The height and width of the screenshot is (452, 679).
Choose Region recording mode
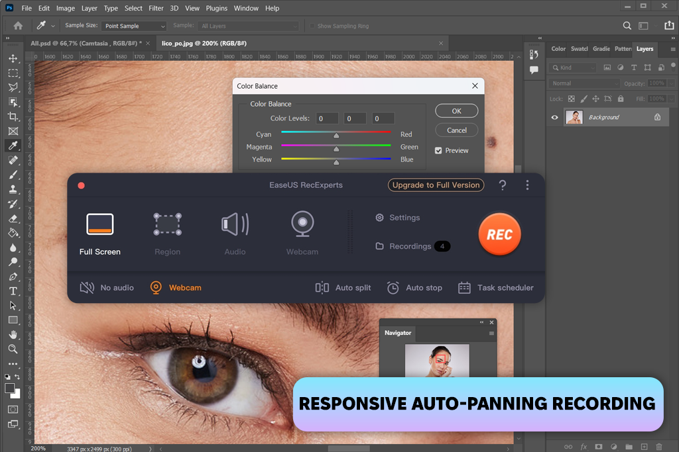click(x=168, y=234)
